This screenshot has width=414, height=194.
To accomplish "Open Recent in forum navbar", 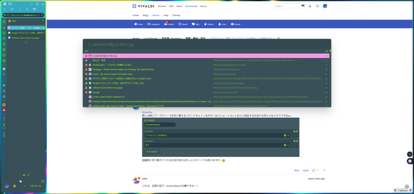I will 183,24.
